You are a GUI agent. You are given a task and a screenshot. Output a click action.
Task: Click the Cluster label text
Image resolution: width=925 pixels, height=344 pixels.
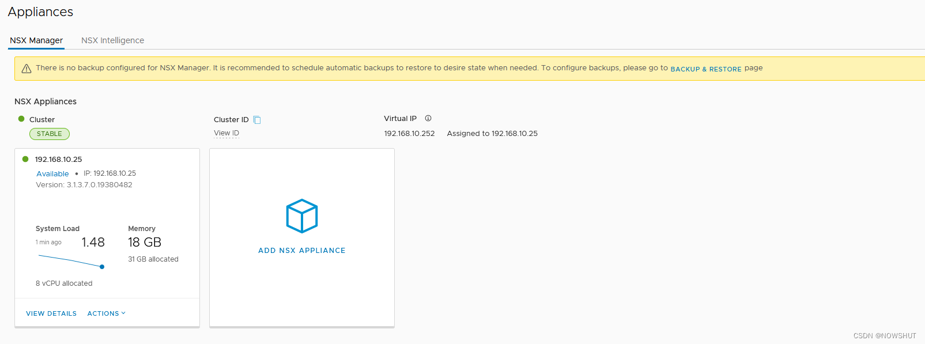coord(42,120)
